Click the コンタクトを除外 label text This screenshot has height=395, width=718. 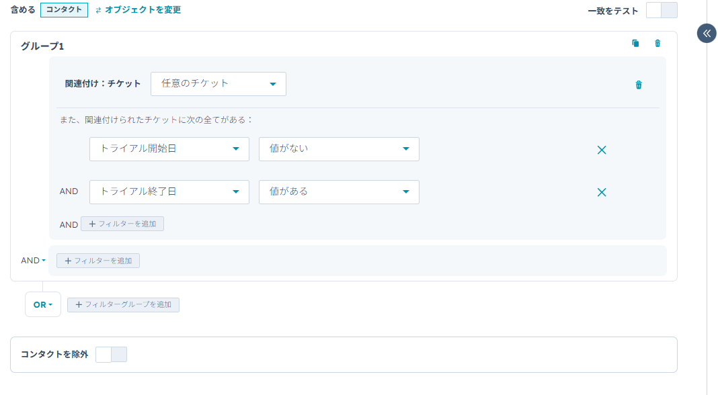pyautogui.click(x=54, y=354)
